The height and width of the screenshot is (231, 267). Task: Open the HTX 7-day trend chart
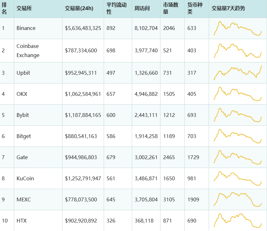coord(238,221)
